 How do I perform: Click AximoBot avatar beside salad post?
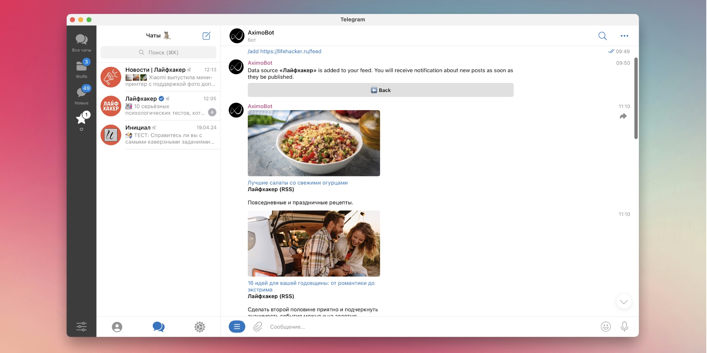point(236,110)
